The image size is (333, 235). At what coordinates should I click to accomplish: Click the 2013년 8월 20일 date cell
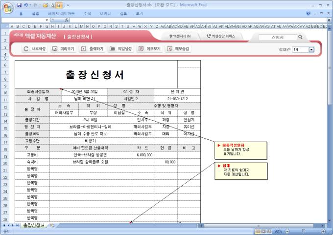84,92
